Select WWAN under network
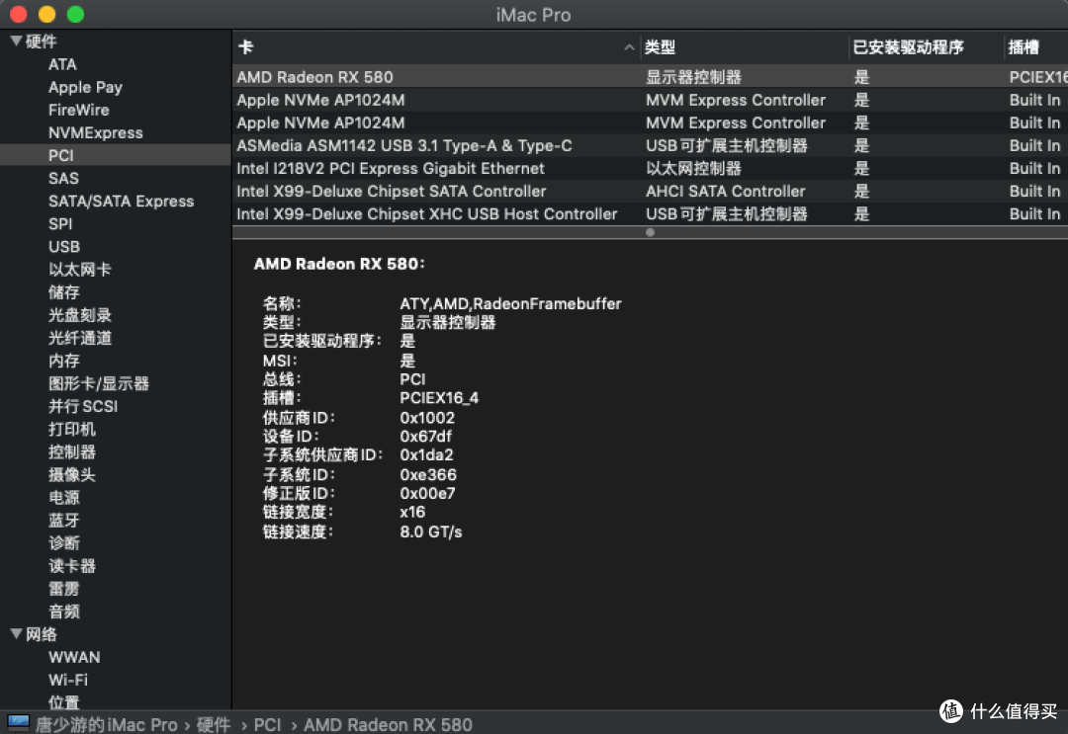The image size is (1068, 734). click(x=74, y=657)
